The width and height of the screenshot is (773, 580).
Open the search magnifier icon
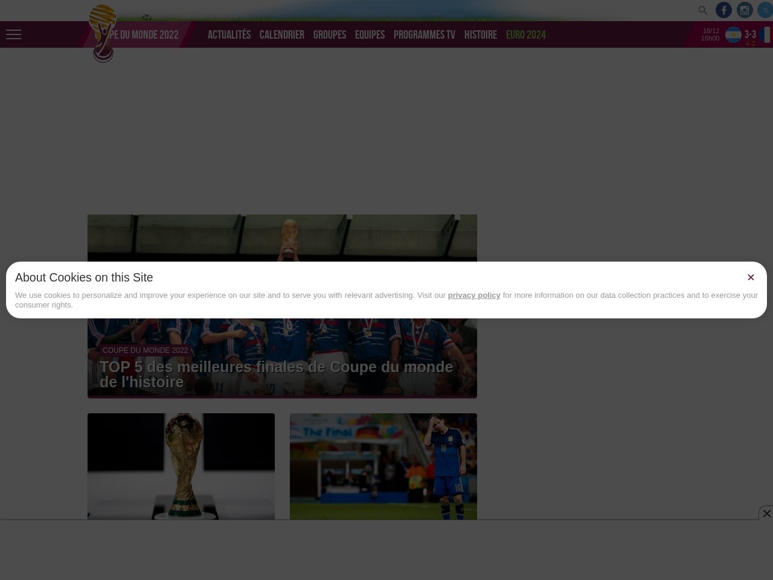click(702, 10)
